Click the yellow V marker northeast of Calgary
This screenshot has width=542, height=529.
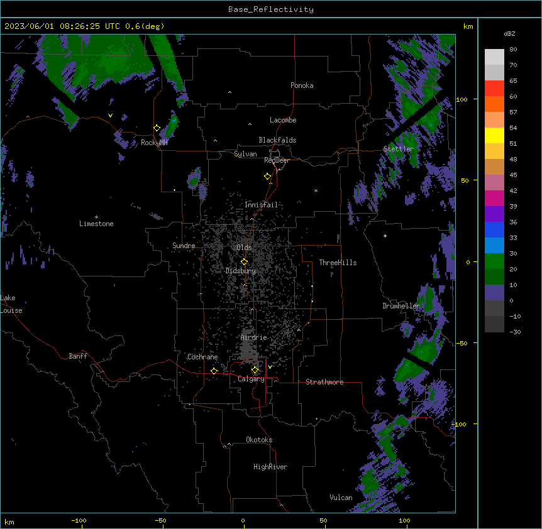(x=270, y=367)
